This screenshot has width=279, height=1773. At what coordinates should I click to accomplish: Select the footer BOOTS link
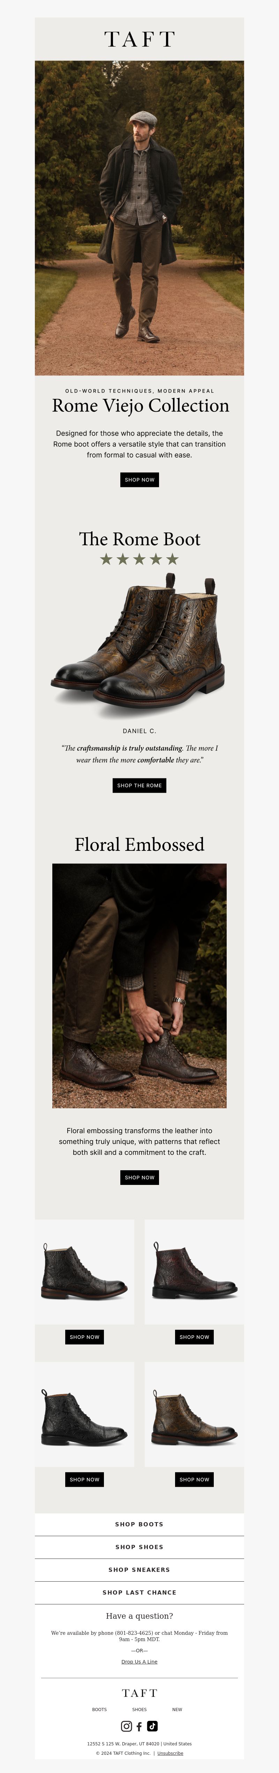point(99,1710)
